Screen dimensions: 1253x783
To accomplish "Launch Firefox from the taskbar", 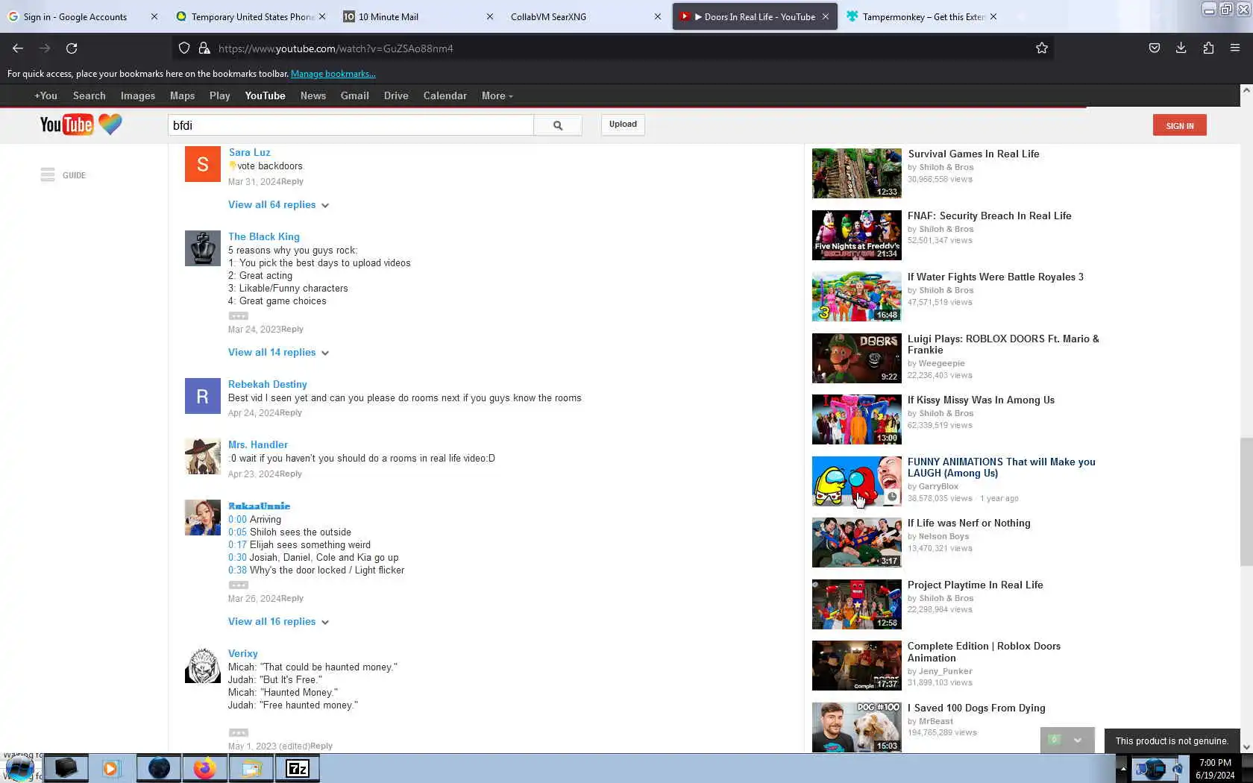I will pos(204,768).
